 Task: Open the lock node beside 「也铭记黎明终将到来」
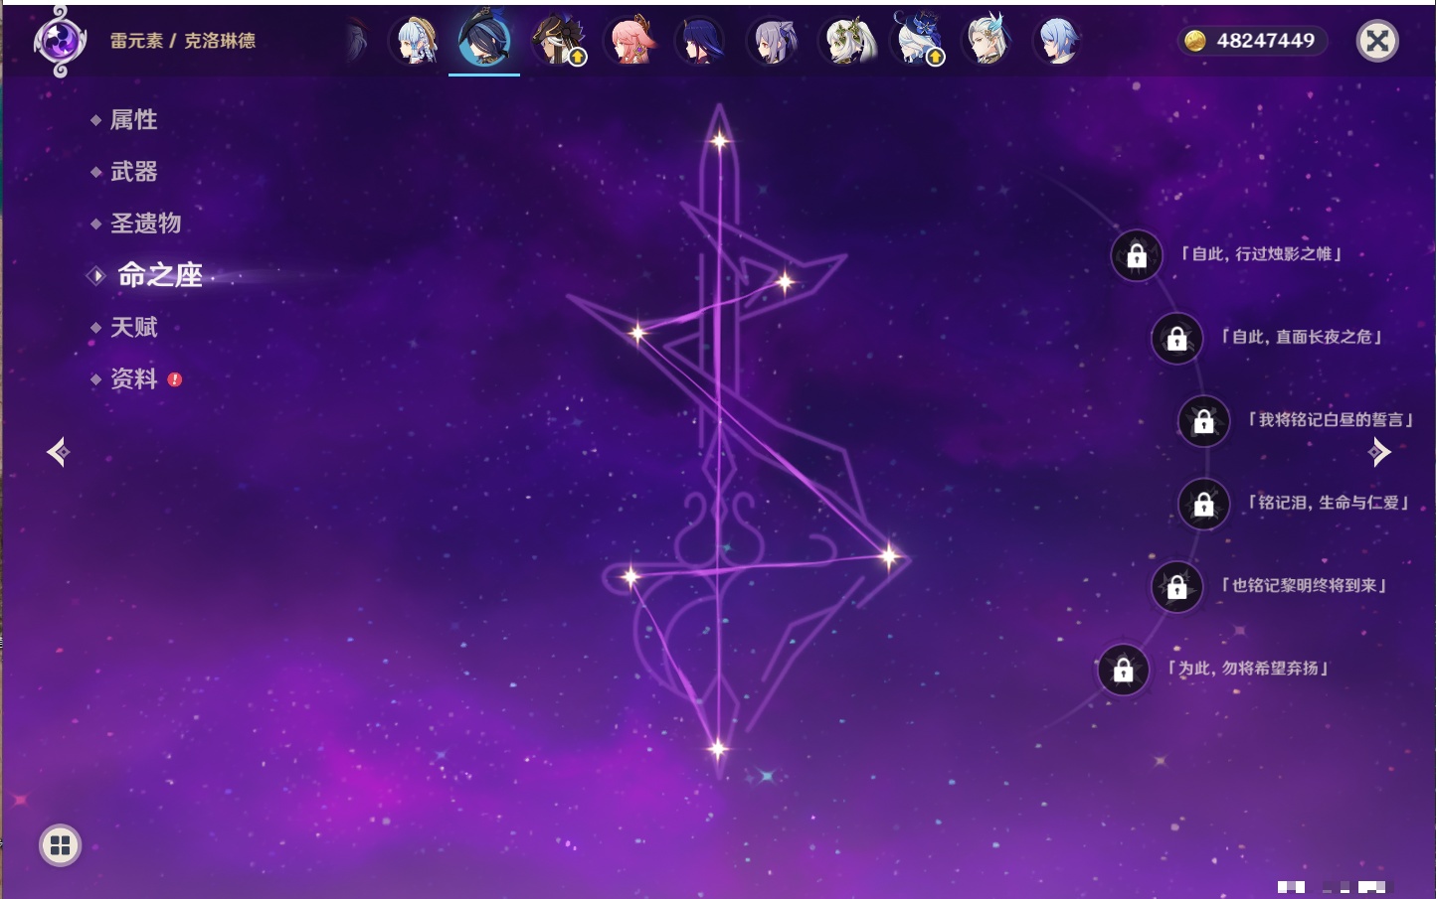tap(1176, 587)
